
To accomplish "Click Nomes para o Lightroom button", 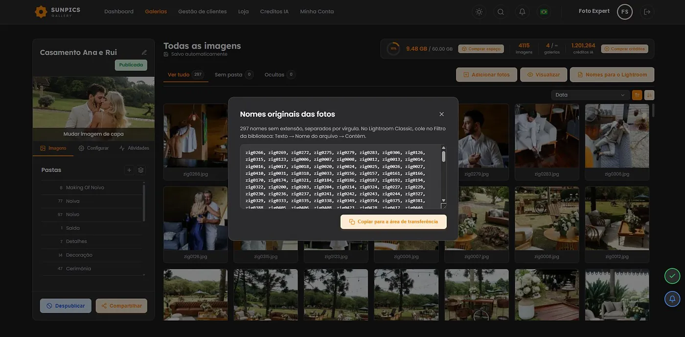I will click(x=612, y=75).
